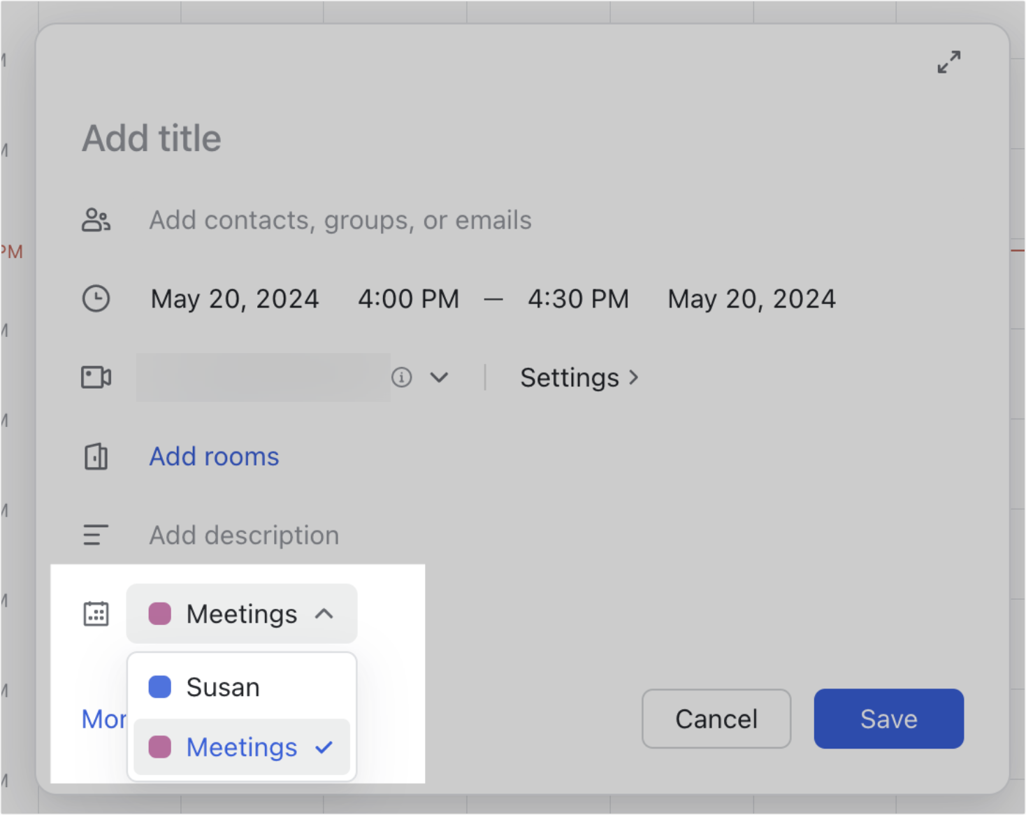Cancel the event creation
The image size is (1026, 815).
click(x=716, y=719)
